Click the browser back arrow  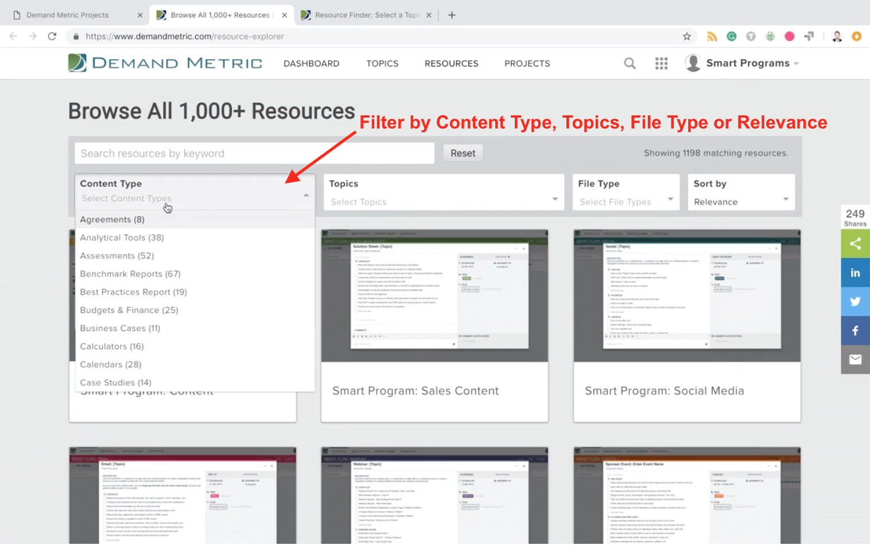(13, 36)
